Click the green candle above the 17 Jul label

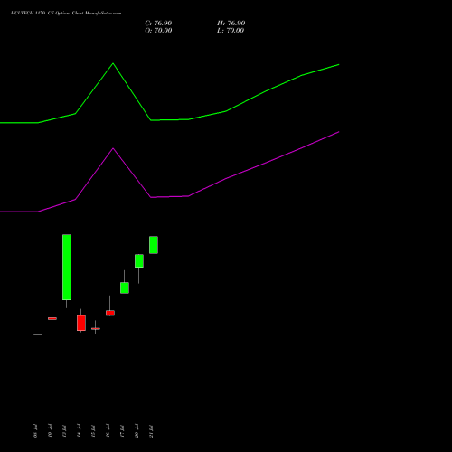(125, 287)
